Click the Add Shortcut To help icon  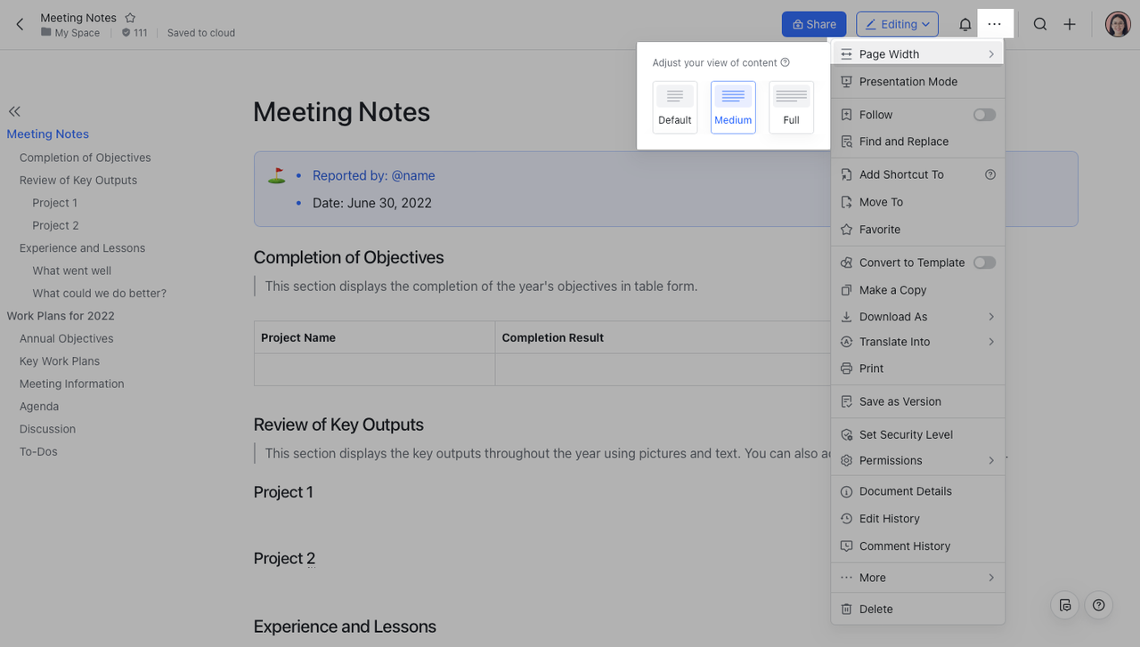[x=989, y=174]
